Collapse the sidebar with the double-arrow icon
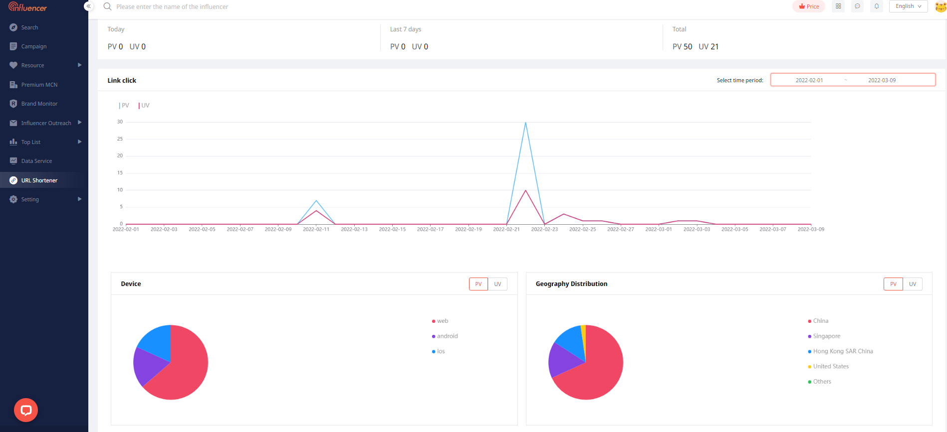This screenshot has width=947, height=432. tap(88, 6)
